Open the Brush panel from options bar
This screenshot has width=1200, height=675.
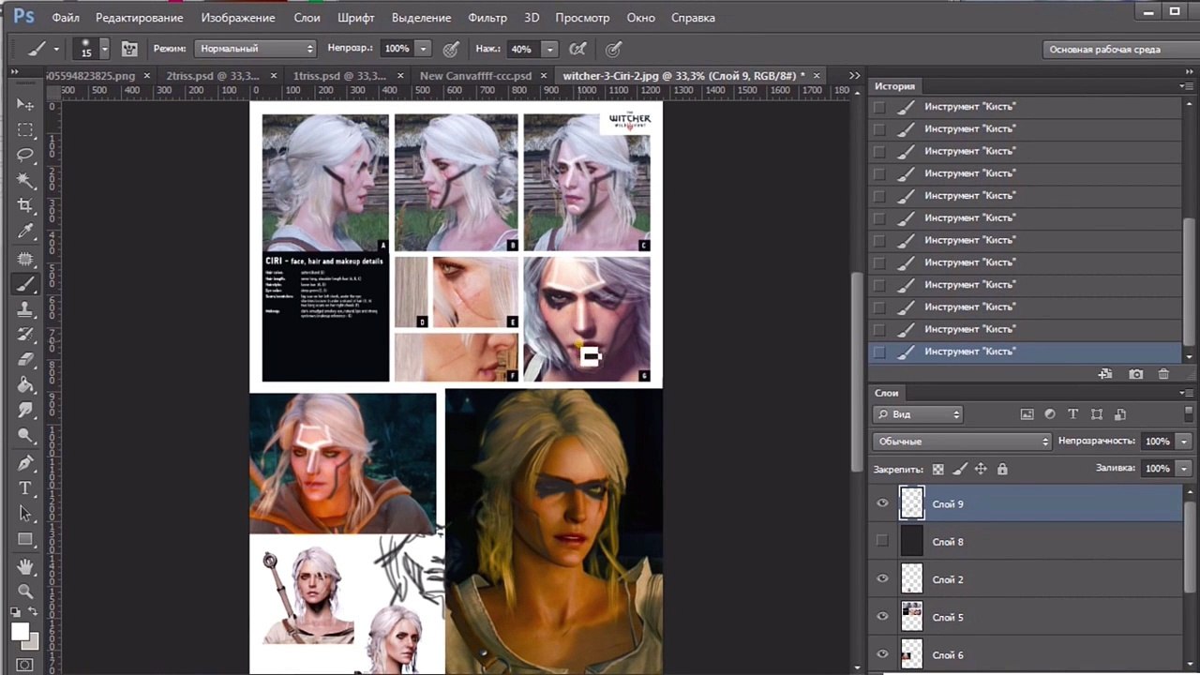pos(129,49)
